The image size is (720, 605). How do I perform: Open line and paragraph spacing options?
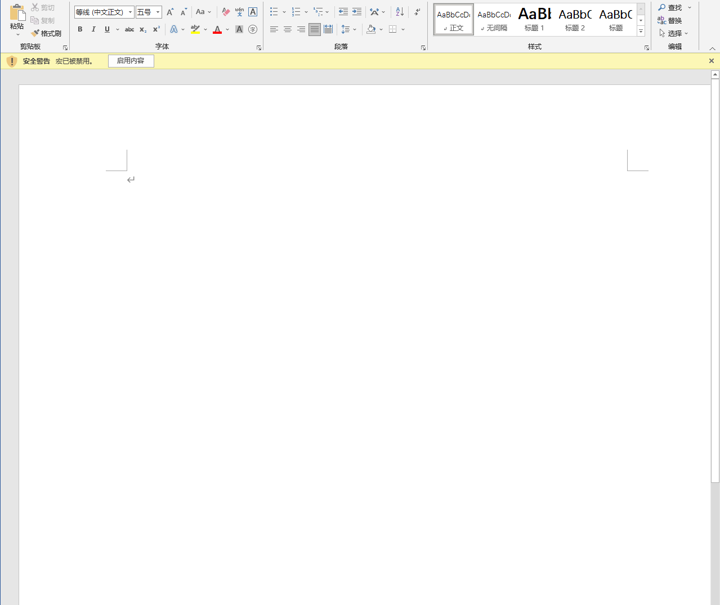tap(346, 29)
